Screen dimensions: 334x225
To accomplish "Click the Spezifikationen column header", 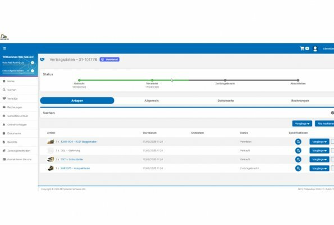I will point(298,133).
